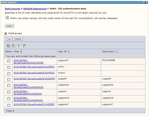Click the Delete button

(18, 39)
